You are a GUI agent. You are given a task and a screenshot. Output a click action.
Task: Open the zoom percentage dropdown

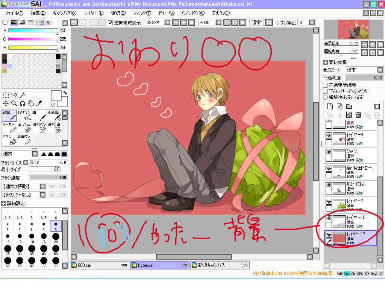pos(167,23)
